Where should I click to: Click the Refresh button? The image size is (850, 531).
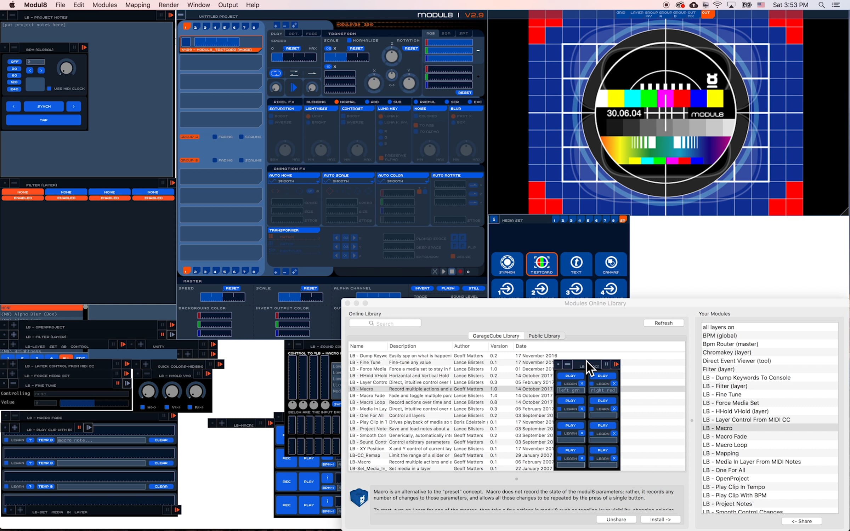coord(664,323)
